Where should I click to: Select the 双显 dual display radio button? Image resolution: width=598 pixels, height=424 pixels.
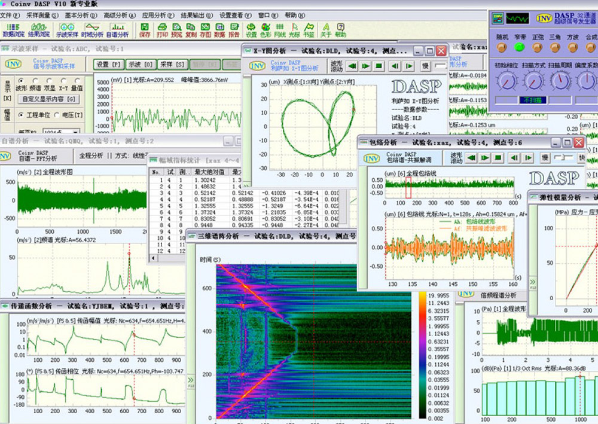click(49, 81)
